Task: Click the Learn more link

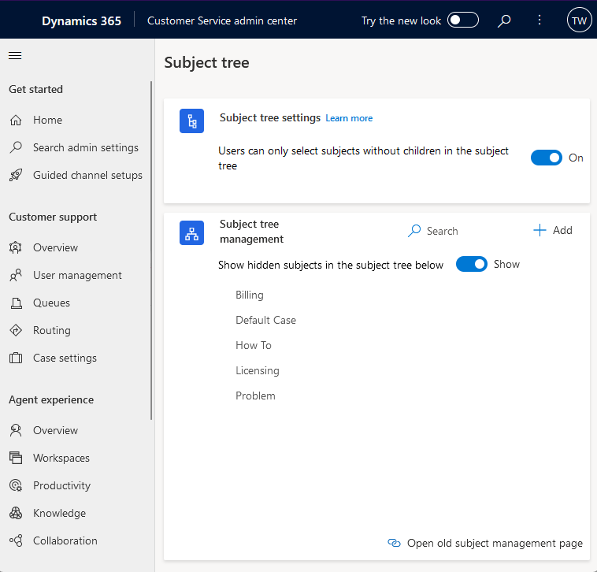Action: pyautogui.click(x=349, y=118)
